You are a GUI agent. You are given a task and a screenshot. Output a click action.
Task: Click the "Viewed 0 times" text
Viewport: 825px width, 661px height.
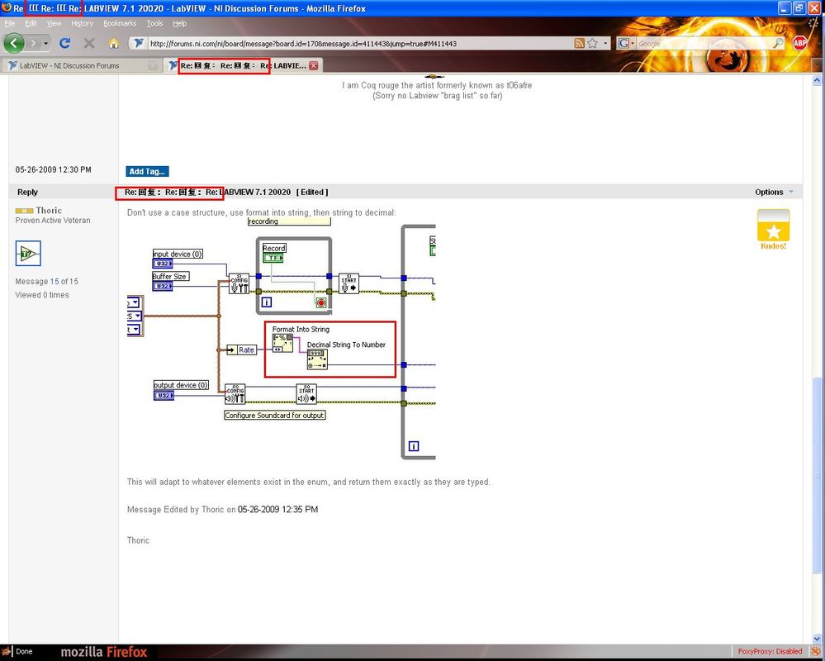pos(42,295)
